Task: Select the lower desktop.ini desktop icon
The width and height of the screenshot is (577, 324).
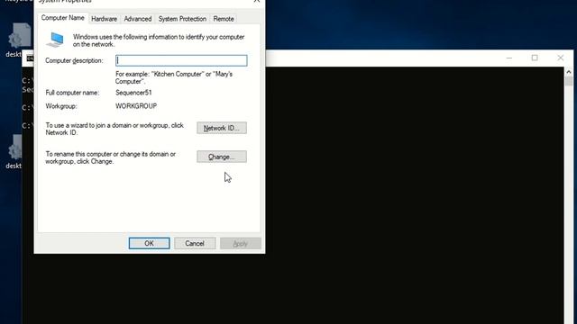Action: pos(14,151)
